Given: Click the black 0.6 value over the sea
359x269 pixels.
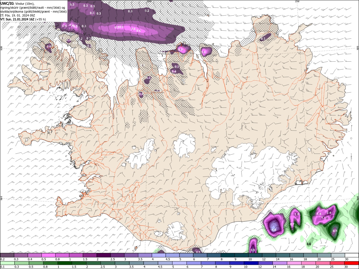Looking at the screenshot, I should click(309, 244).
